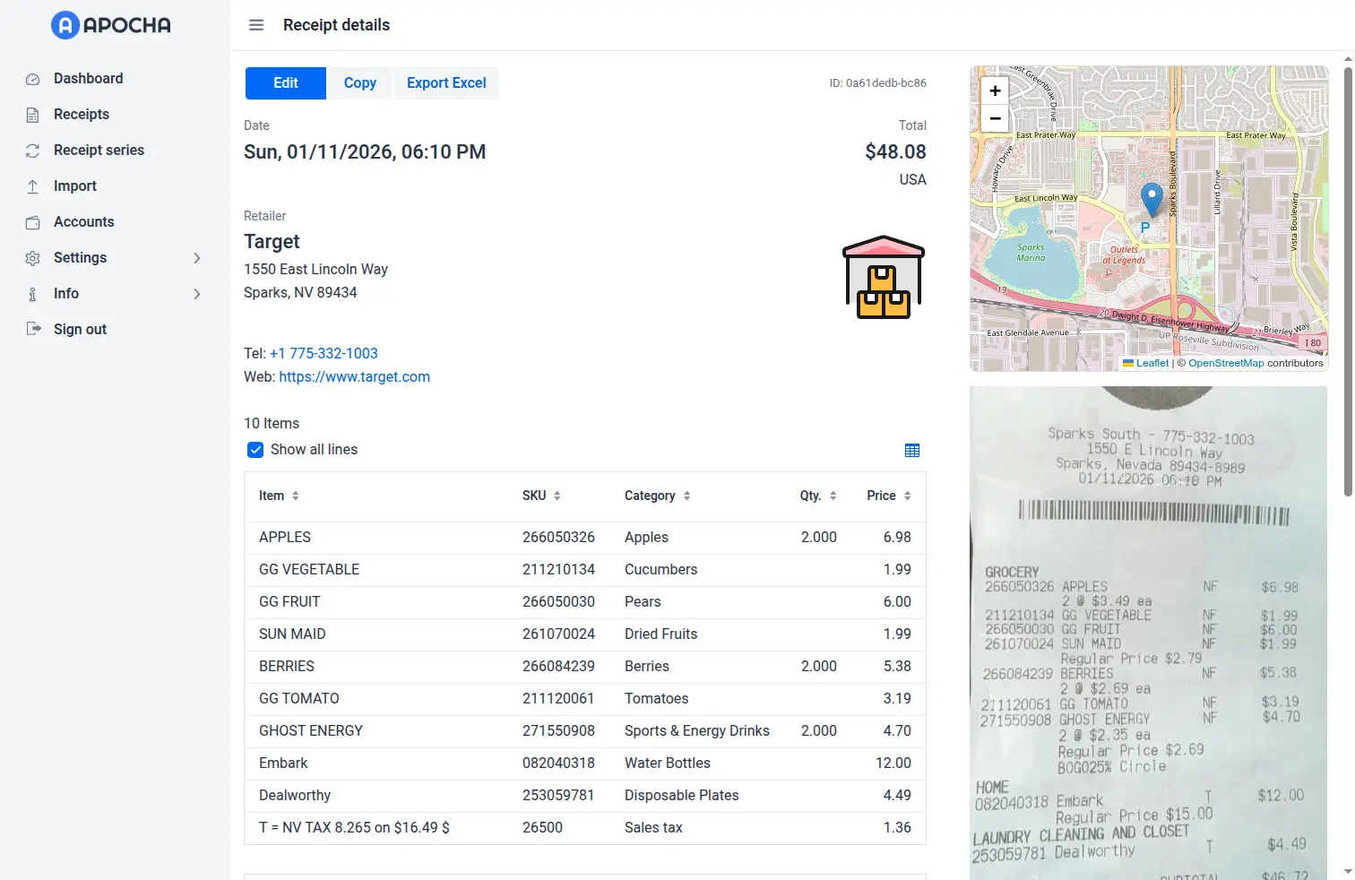Screen dimensions: 1355x880
Task: Open the Target website link
Action: 354,376
